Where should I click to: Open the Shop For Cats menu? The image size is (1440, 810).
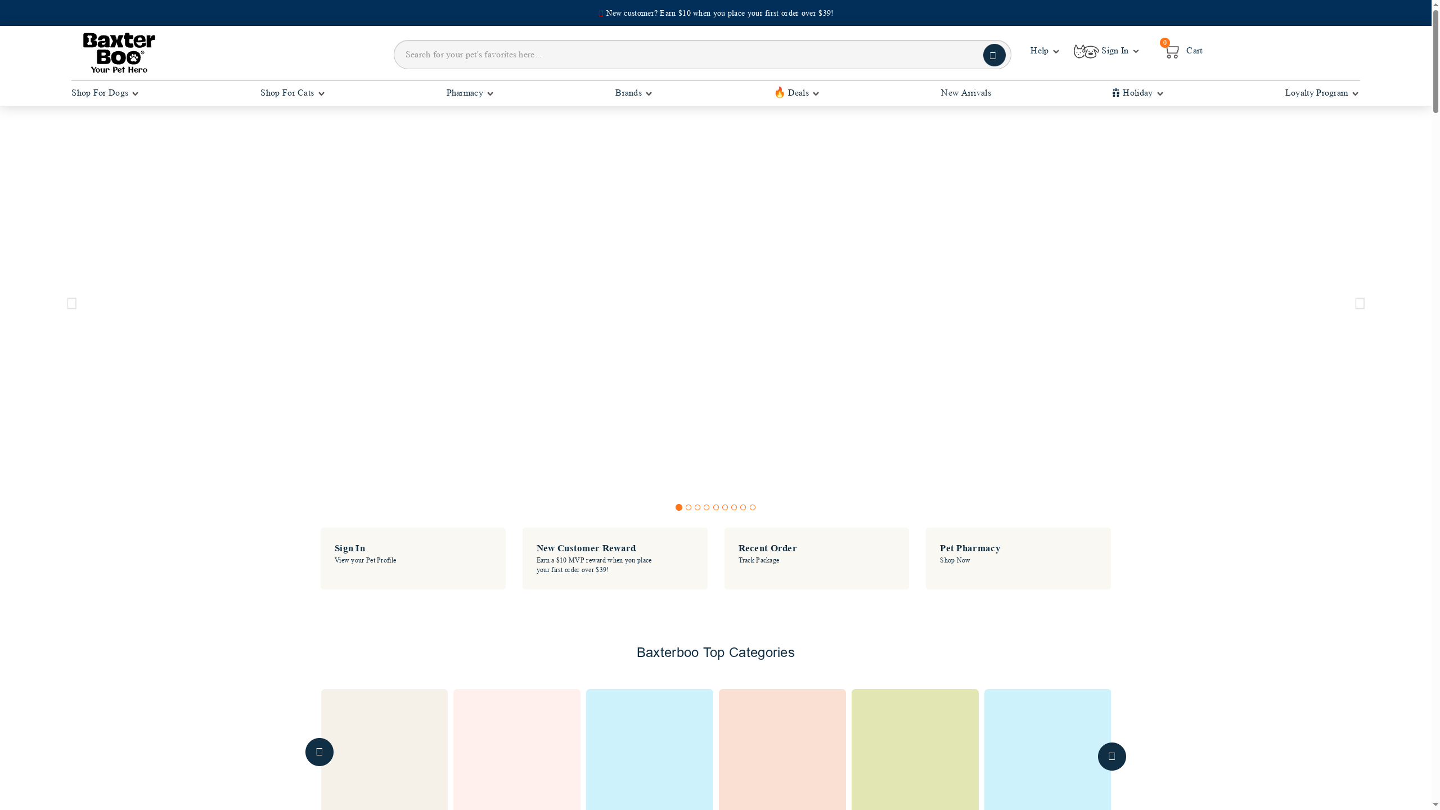[292, 93]
